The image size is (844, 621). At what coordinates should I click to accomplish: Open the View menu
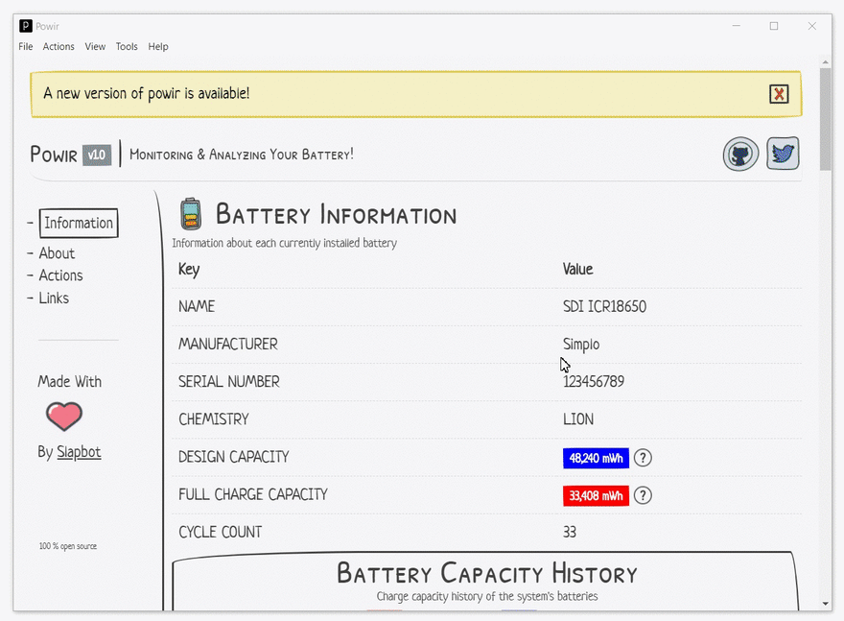click(x=95, y=46)
